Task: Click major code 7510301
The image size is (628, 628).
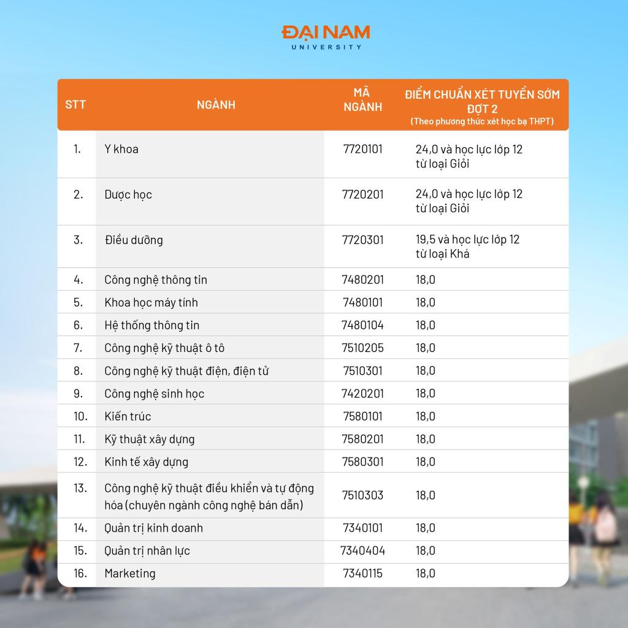Action: [362, 371]
